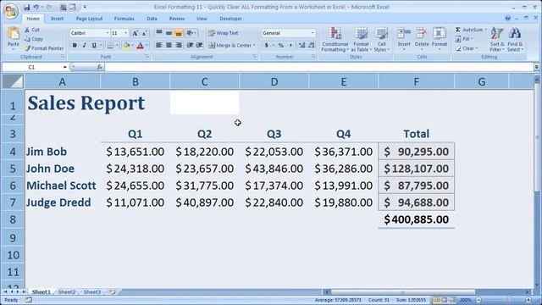Screen dimensions: 542x305
Task: Click the AutoSum sigma
Action: click(458, 30)
